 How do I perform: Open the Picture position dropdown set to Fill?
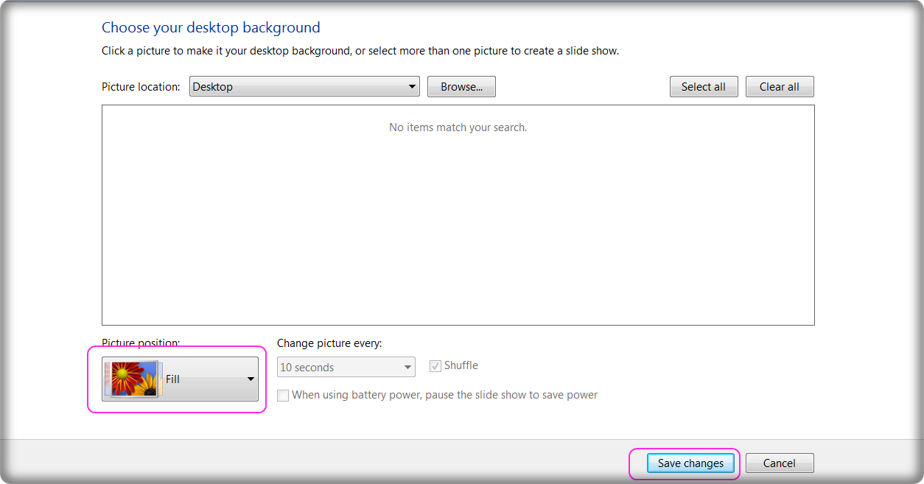[x=180, y=379]
